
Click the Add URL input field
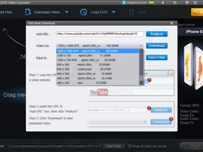click(x=100, y=34)
